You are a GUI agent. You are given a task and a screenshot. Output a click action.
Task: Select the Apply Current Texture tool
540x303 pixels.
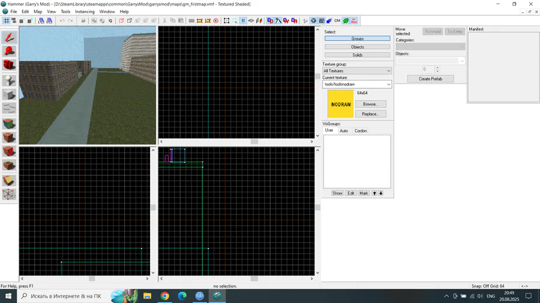pos(9,138)
